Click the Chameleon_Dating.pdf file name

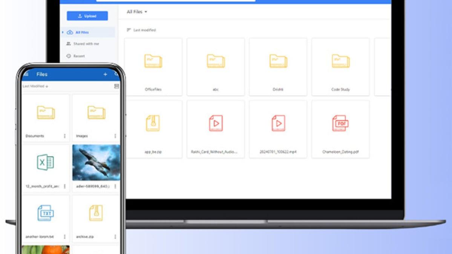340,152
